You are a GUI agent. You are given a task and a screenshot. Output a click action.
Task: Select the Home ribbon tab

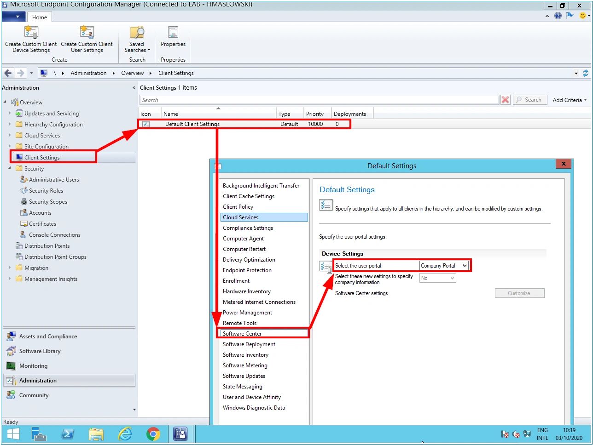point(40,17)
